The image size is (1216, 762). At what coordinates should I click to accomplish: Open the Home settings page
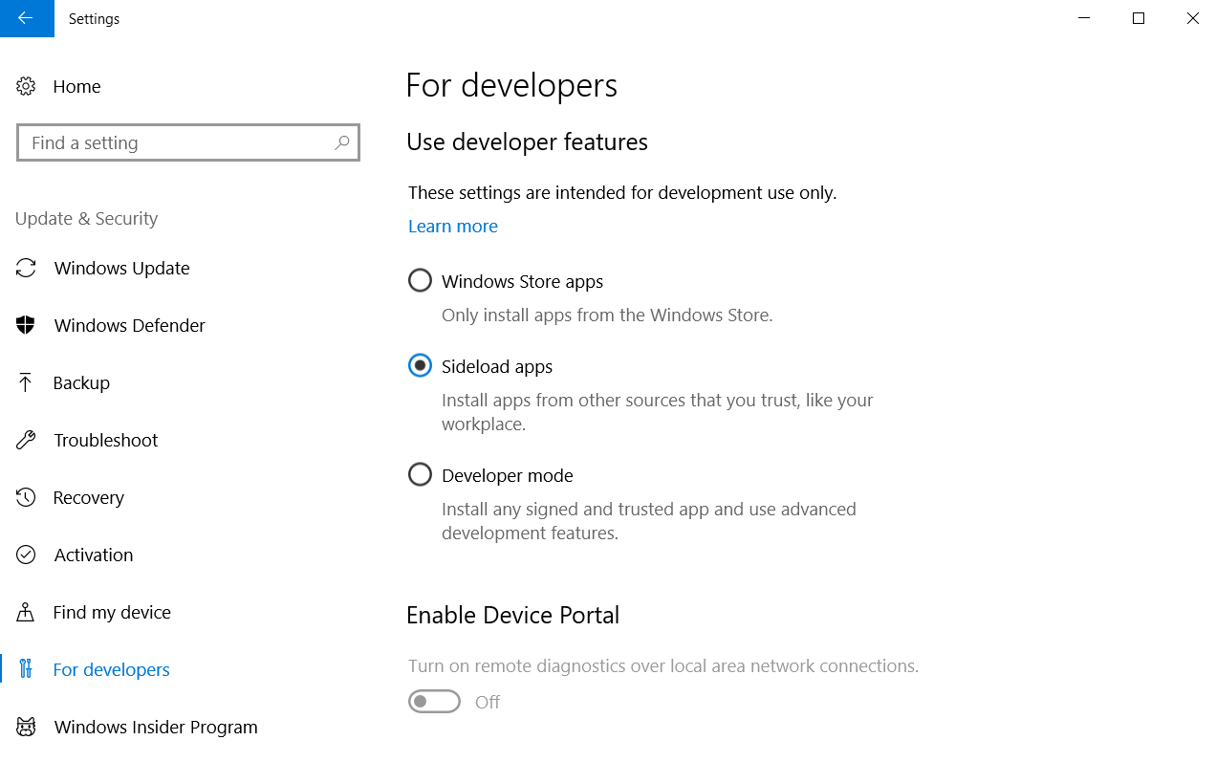point(76,86)
